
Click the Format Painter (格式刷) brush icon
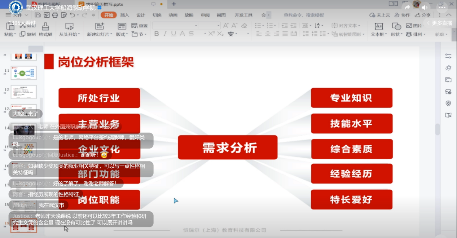pos(45,26)
